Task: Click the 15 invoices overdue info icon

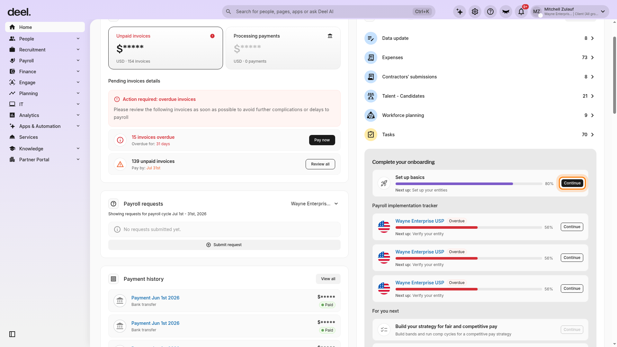Action: pyautogui.click(x=120, y=140)
